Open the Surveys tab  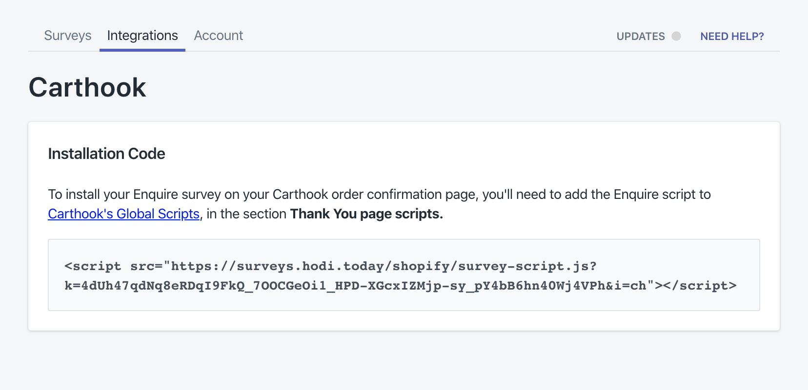click(x=68, y=36)
